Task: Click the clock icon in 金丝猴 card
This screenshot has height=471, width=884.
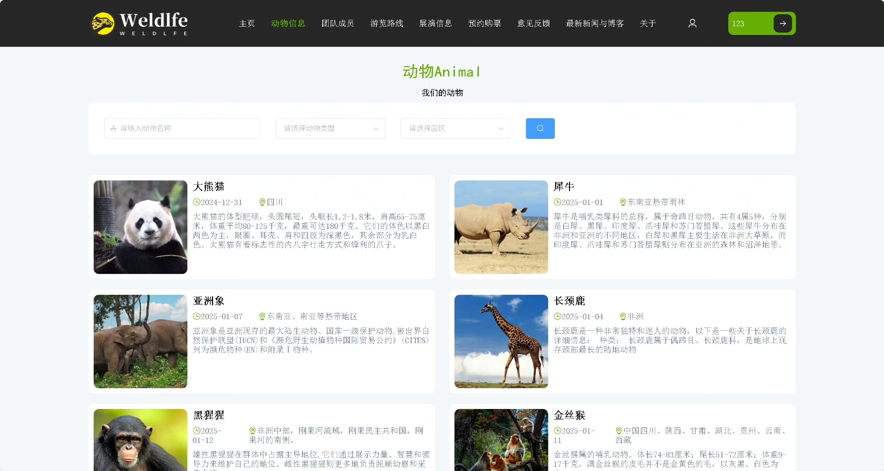Action: [x=558, y=431]
